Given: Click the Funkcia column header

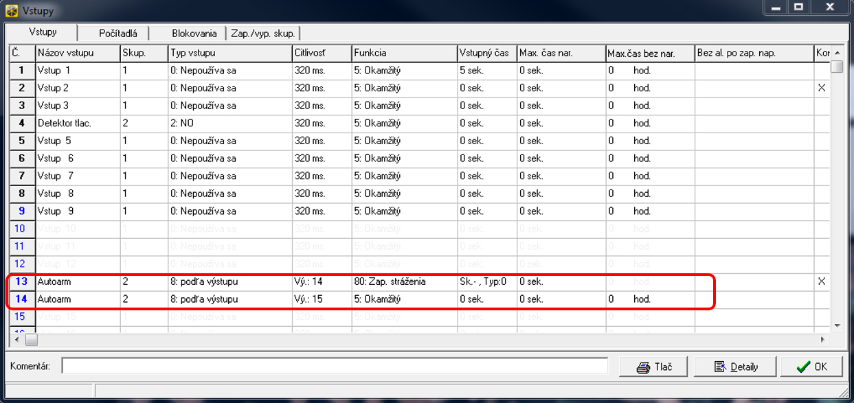Looking at the screenshot, I should point(404,53).
